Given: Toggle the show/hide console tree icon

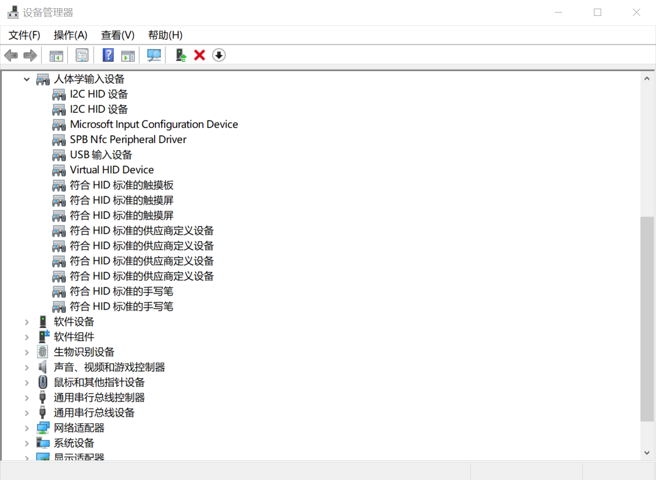Looking at the screenshot, I should click(56, 55).
